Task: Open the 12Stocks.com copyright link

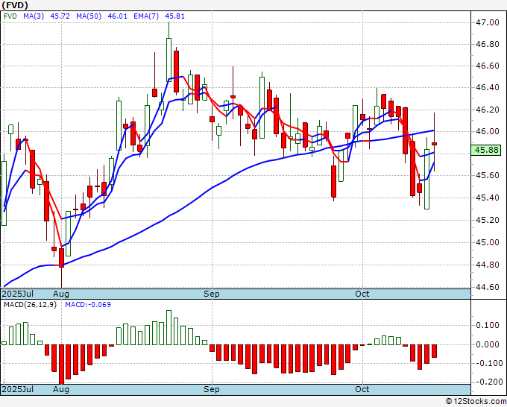Action: (476, 402)
